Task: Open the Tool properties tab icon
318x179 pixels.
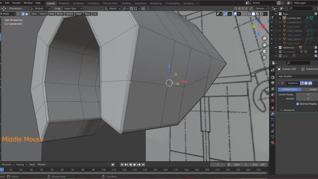Action: coord(273,70)
